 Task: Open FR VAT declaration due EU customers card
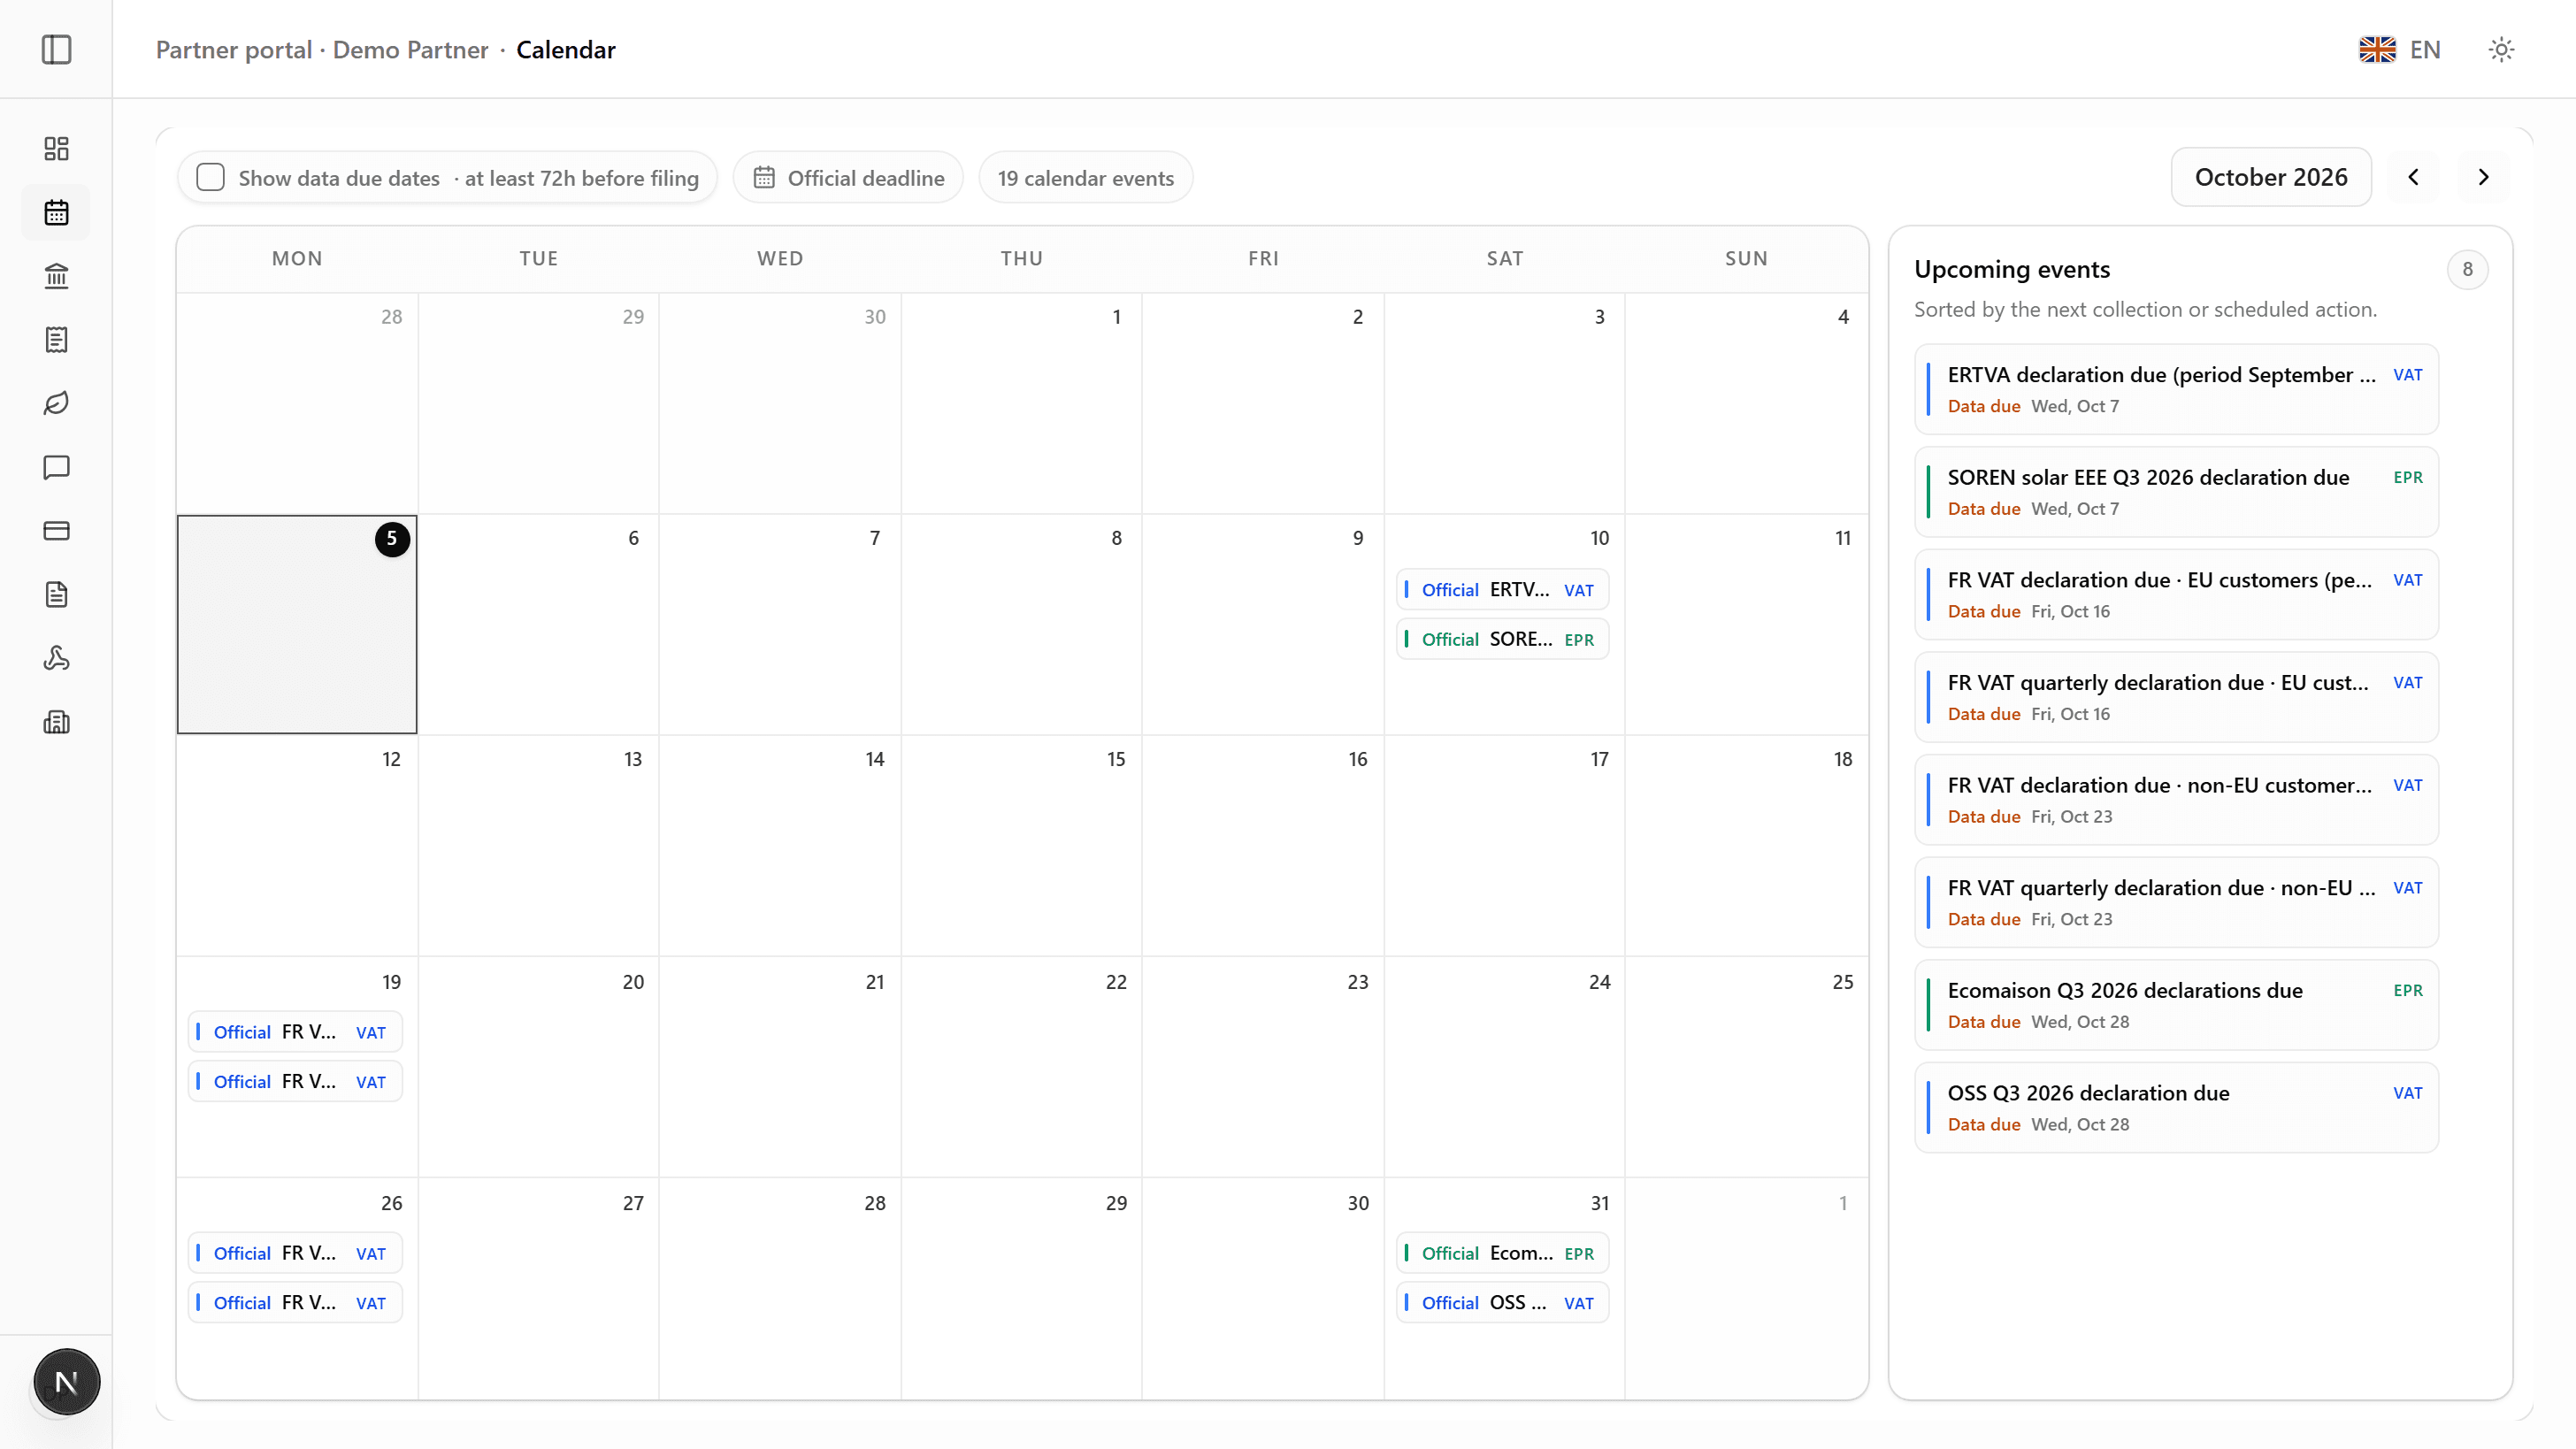pos(2176,594)
